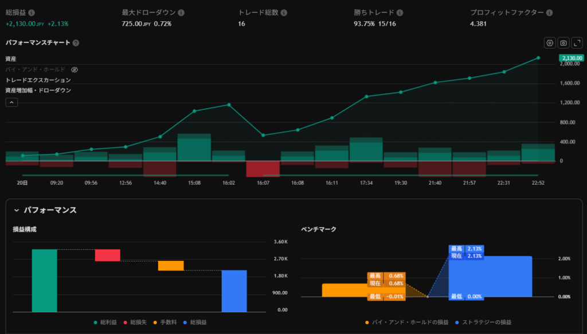Click the help icon beside パフォーマンスチャート

click(76, 43)
